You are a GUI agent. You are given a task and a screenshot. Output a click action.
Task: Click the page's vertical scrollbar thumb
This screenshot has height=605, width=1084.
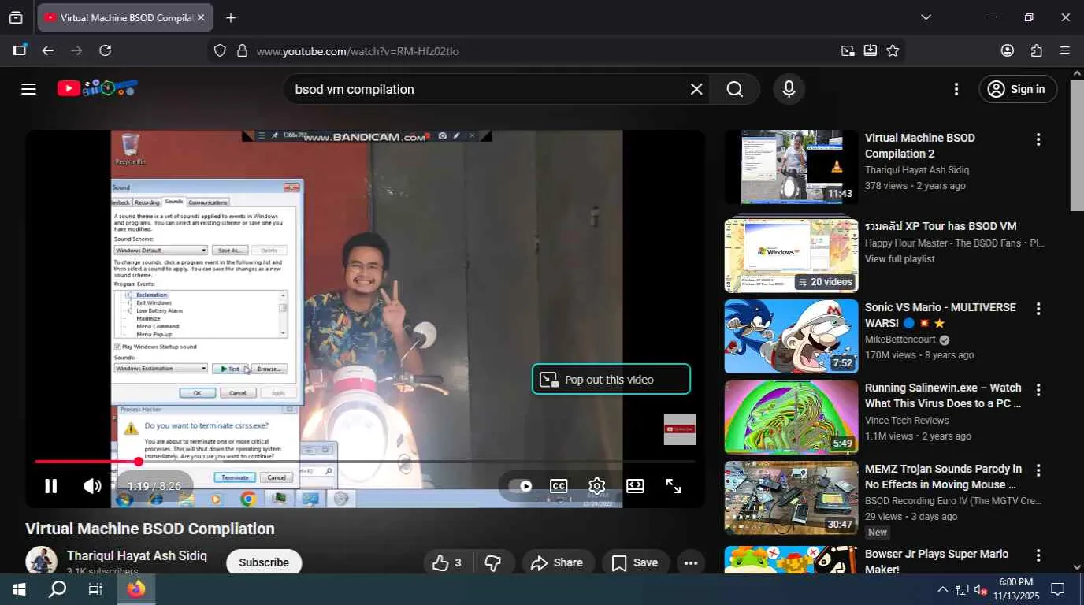click(x=1077, y=145)
